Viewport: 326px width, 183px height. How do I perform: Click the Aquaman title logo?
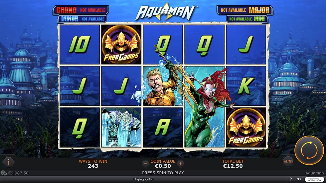click(166, 12)
